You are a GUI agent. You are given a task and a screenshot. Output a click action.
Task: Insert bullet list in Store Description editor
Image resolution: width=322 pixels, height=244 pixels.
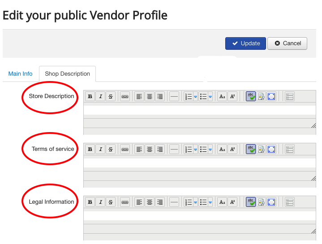pos(203,96)
